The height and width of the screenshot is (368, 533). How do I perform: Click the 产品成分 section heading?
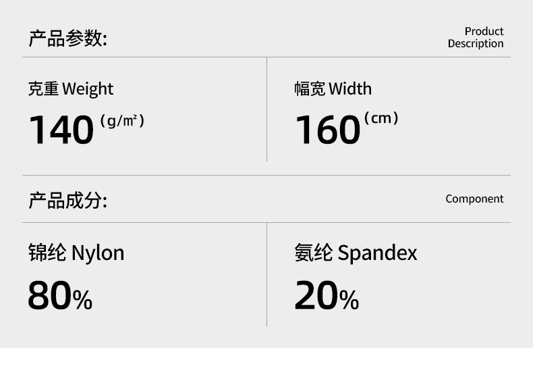67,201
